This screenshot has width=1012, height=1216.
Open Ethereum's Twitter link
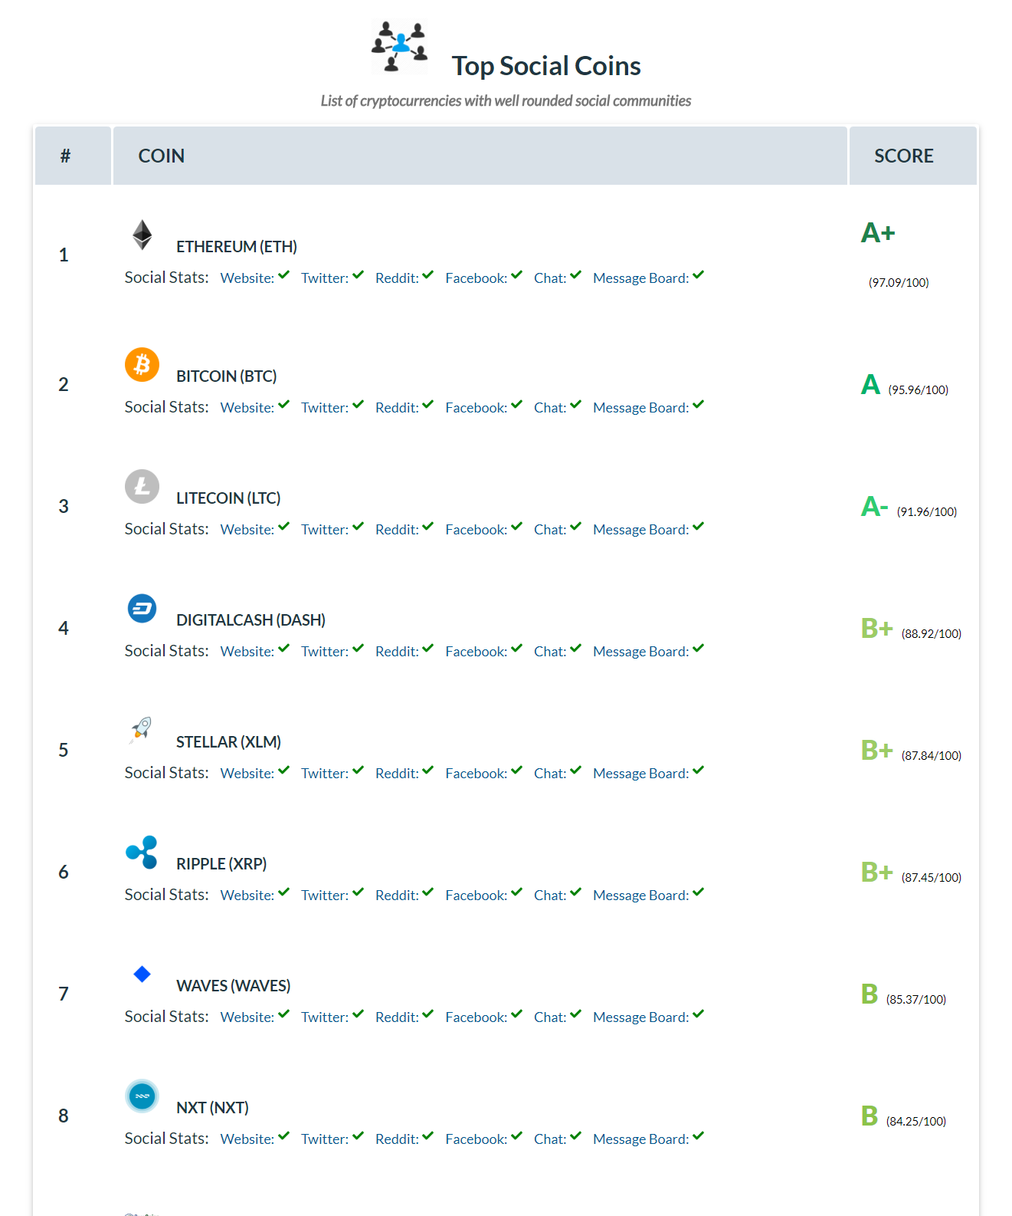point(325,278)
